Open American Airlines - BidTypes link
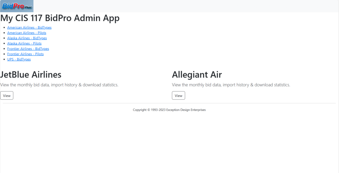 pos(29,27)
